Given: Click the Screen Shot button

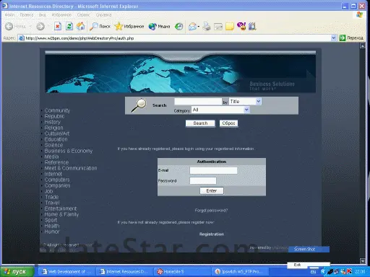Looking at the screenshot, I should (309, 249).
